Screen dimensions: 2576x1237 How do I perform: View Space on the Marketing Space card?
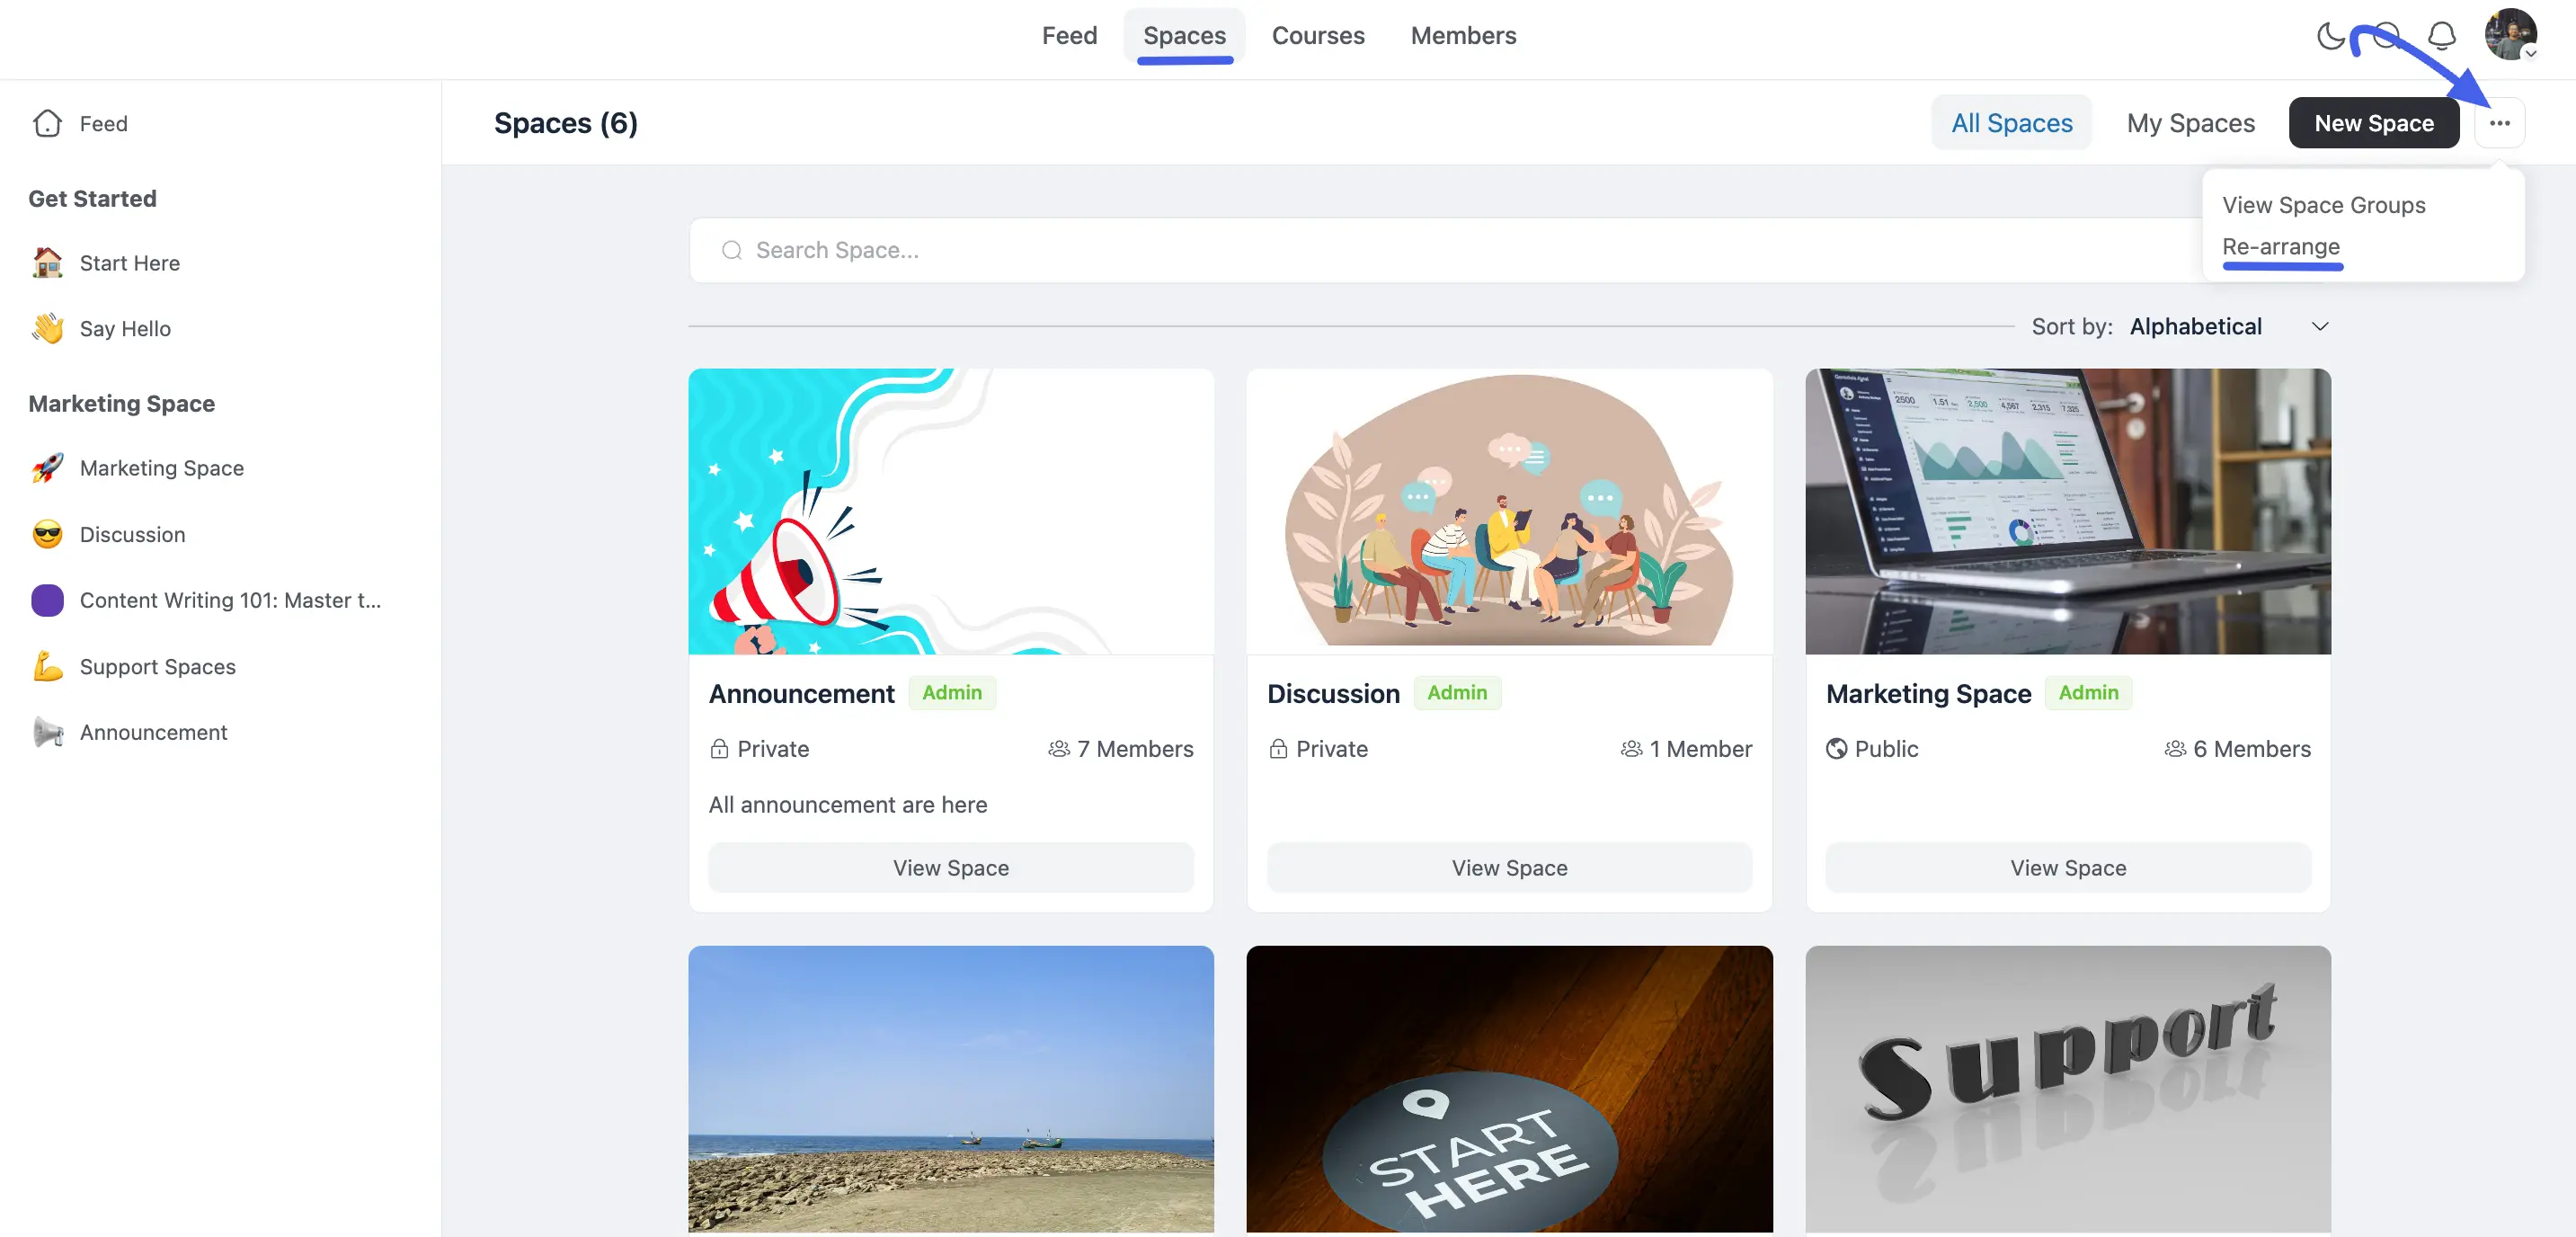coord(2067,868)
